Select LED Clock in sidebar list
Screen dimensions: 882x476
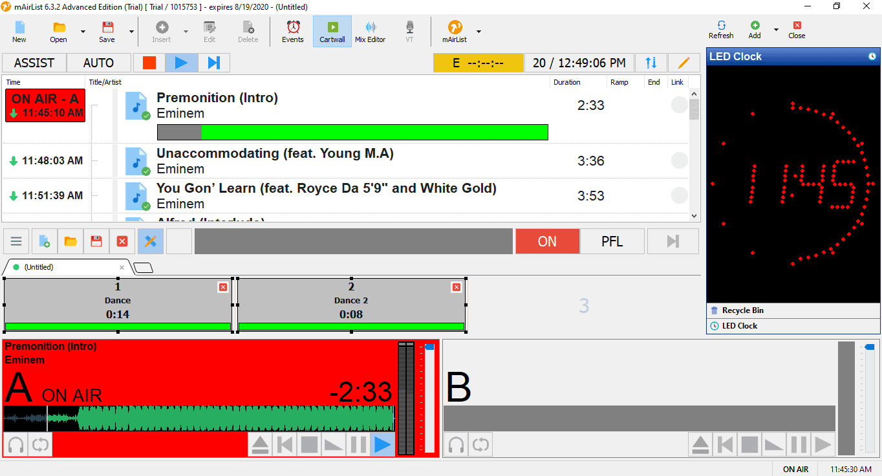pos(740,326)
